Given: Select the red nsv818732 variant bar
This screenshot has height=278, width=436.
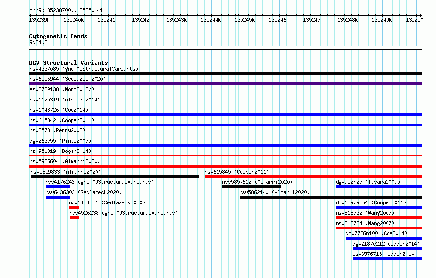Looking at the screenshot, I should click(x=379, y=218).
